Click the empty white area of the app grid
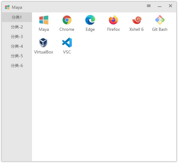 pos(104,108)
